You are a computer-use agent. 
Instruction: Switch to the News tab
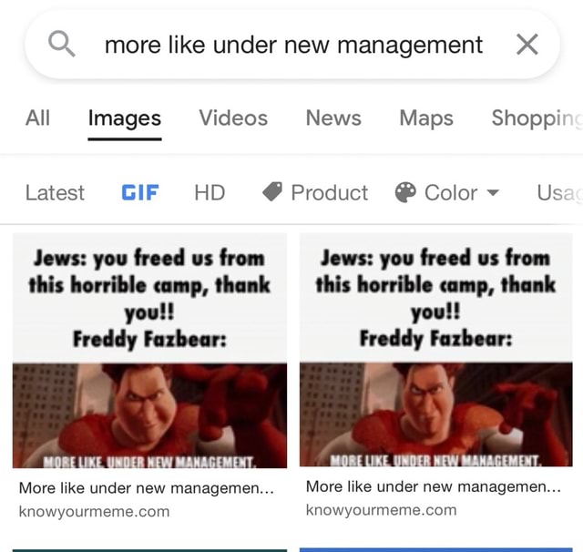(x=333, y=118)
